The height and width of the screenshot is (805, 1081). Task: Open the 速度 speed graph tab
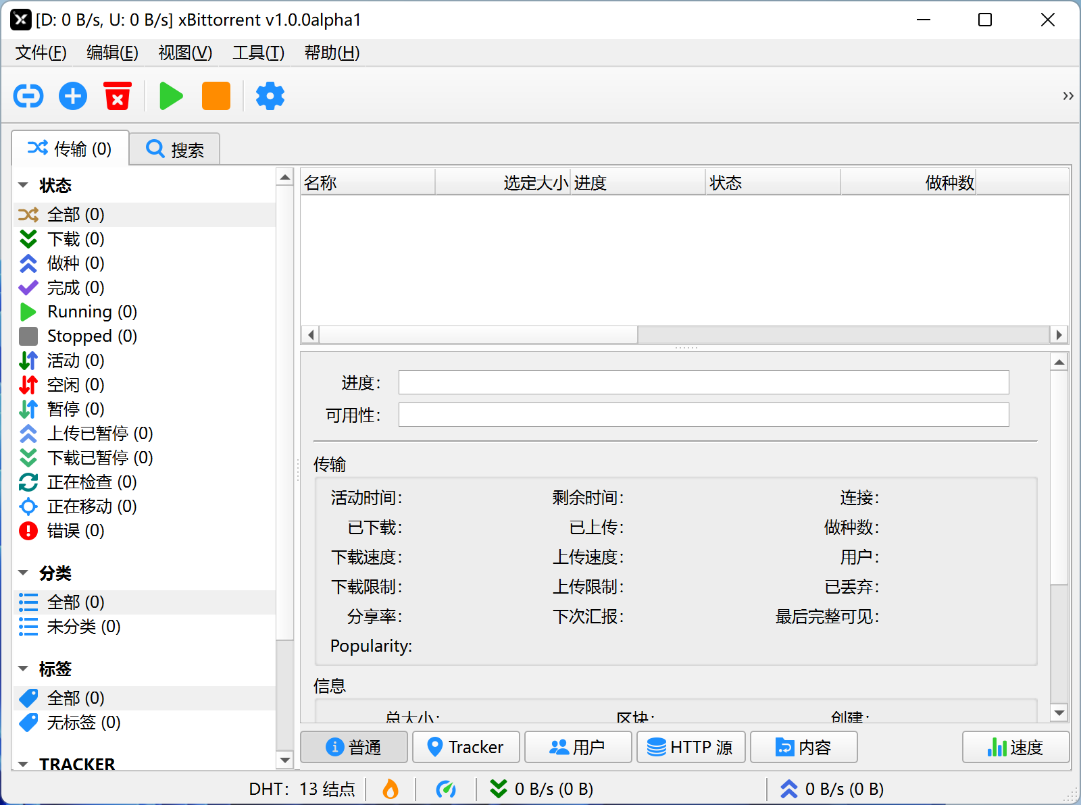tap(1016, 747)
